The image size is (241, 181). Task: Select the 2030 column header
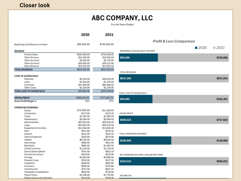click(85, 35)
